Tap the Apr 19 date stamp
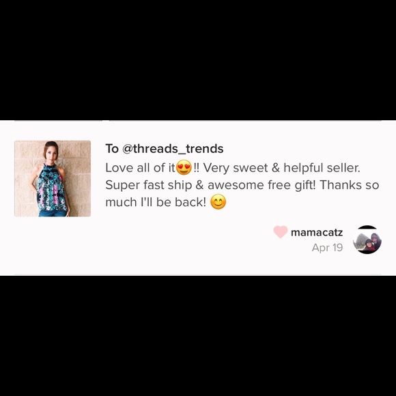Viewport: 396px width, 396px height. click(x=327, y=248)
